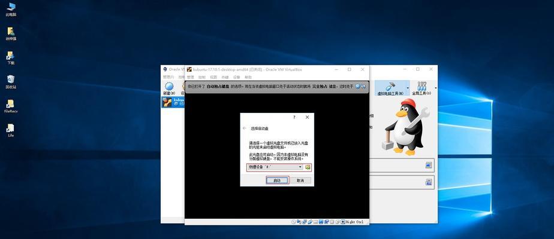Image resolution: width=554 pixels, height=239 pixels.
Task: Click the 新建 (New) toolbar icon in Manager
Action: [169, 88]
